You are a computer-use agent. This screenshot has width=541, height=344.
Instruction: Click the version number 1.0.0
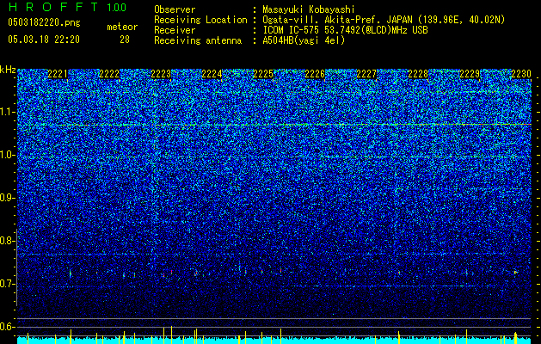pos(117,7)
